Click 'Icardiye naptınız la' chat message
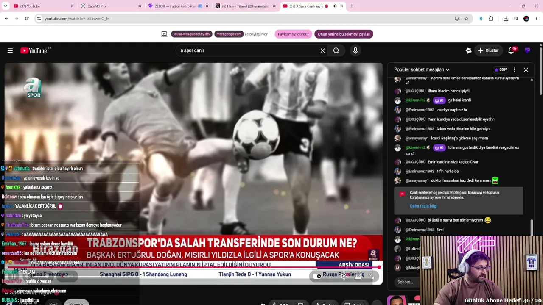 451,110
